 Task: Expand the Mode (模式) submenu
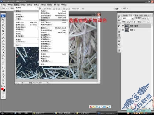[x=26, y=7]
